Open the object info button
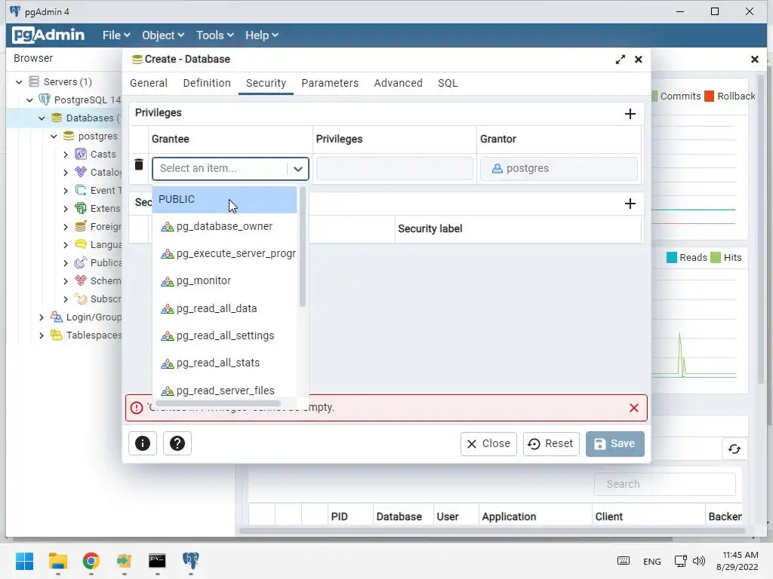 (x=143, y=443)
